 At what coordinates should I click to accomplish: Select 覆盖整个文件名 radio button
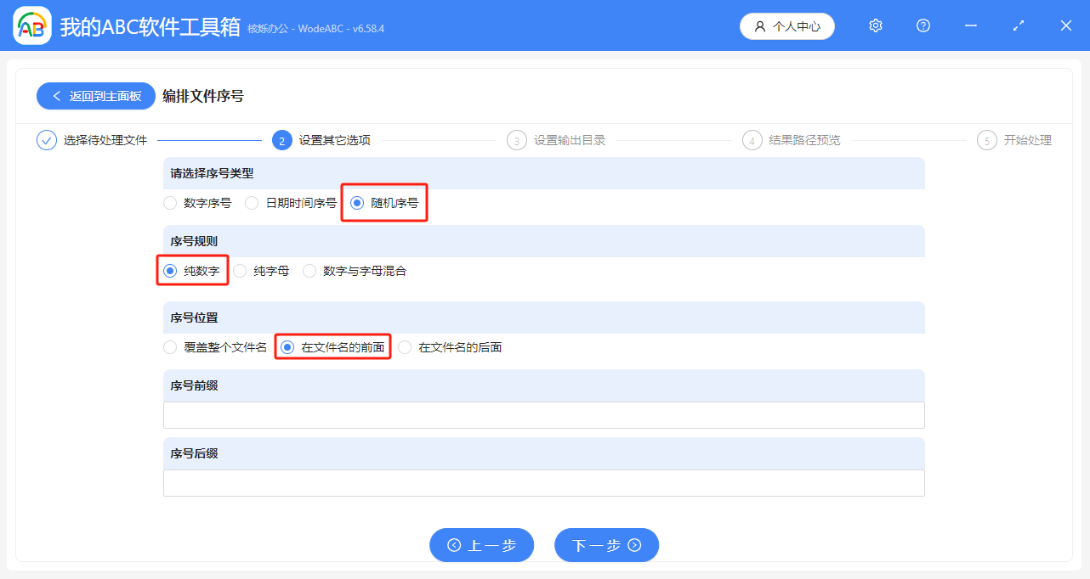[x=169, y=346]
